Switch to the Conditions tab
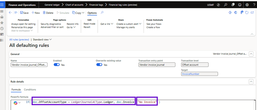The image size is (257, 110). coord(30,90)
